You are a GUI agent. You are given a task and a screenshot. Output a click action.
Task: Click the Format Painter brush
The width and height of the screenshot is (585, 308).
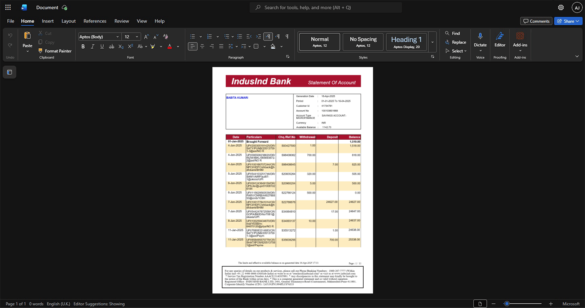tap(55, 51)
